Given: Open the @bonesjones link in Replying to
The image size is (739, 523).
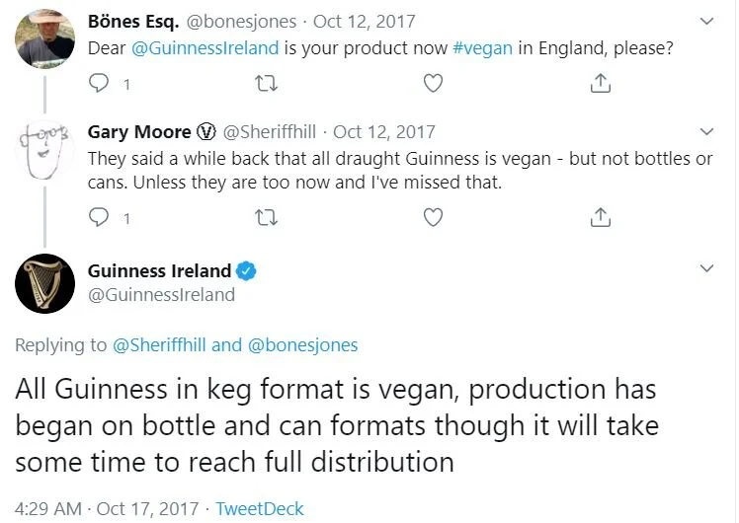Looking at the screenshot, I should [x=302, y=344].
